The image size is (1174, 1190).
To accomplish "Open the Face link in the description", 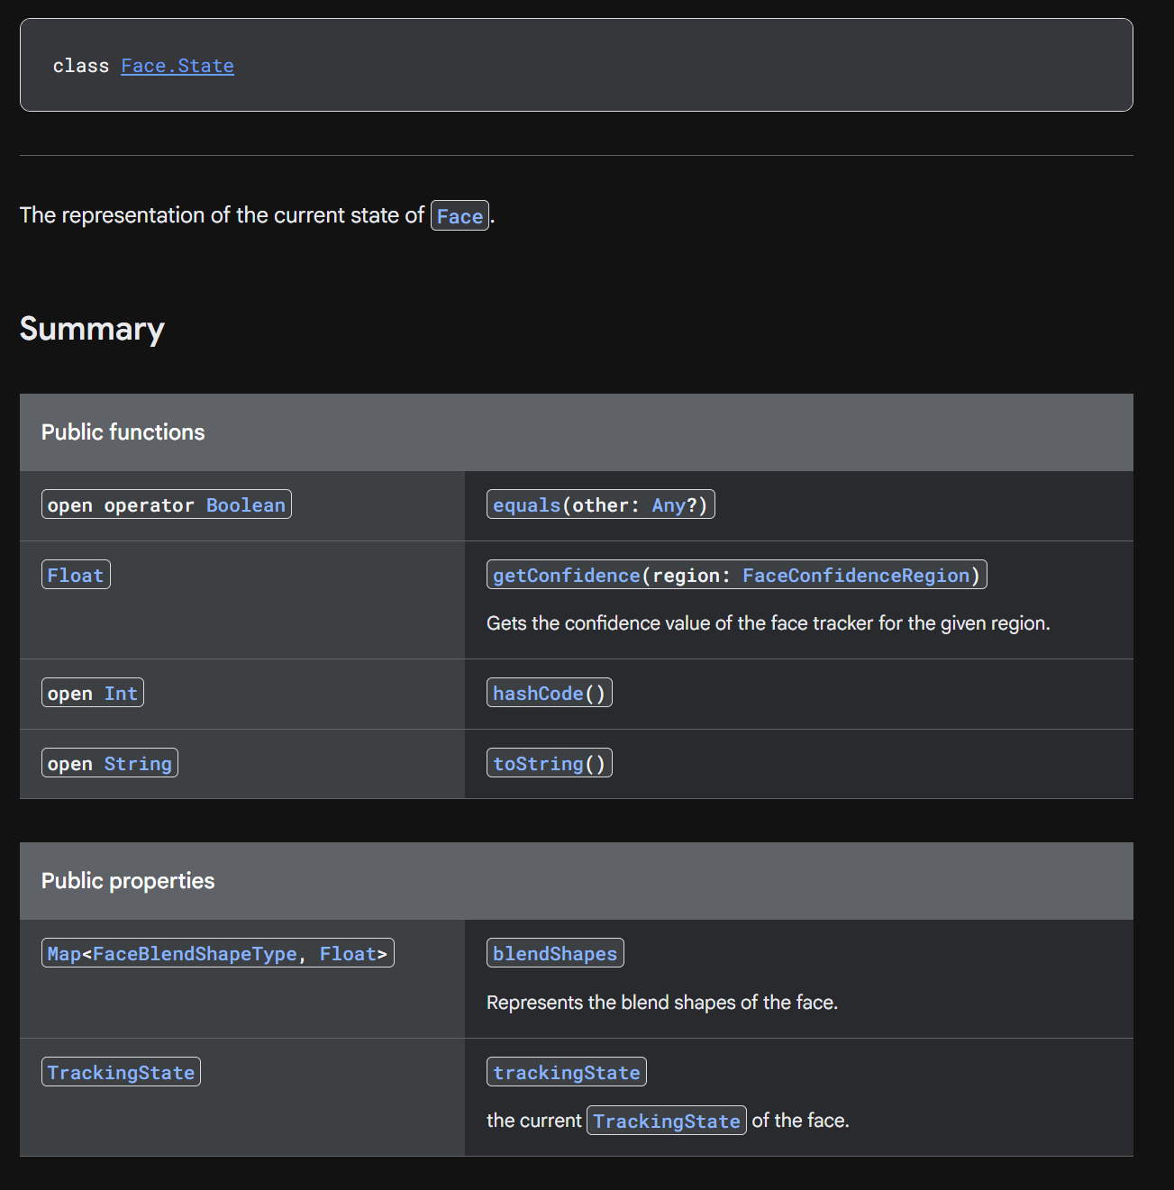I will [x=460, y=216].
